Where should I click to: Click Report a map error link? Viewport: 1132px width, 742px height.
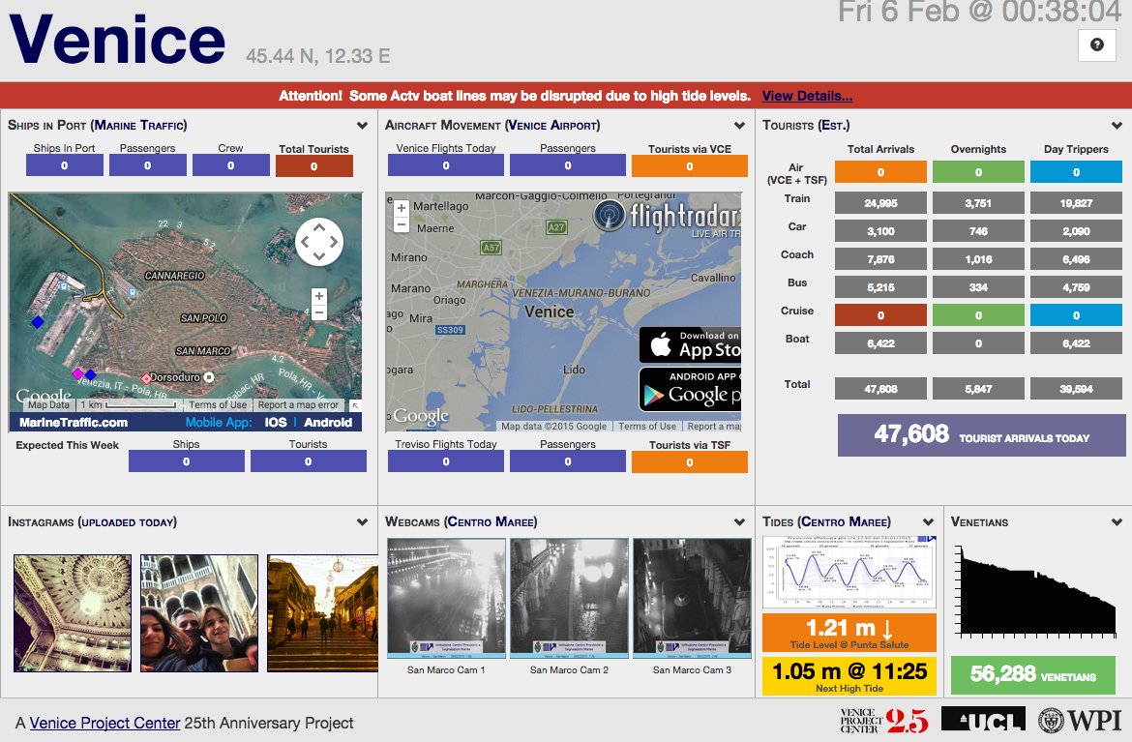pyautogui.click(x=298, y=405)
